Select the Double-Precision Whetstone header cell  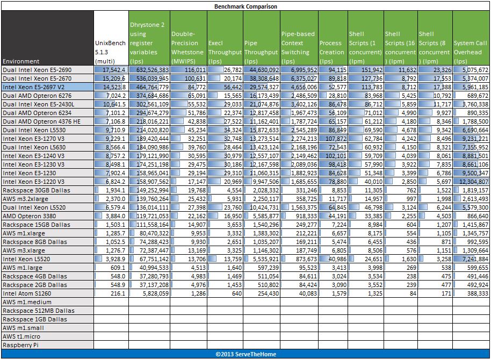click(x=189, y=38)
